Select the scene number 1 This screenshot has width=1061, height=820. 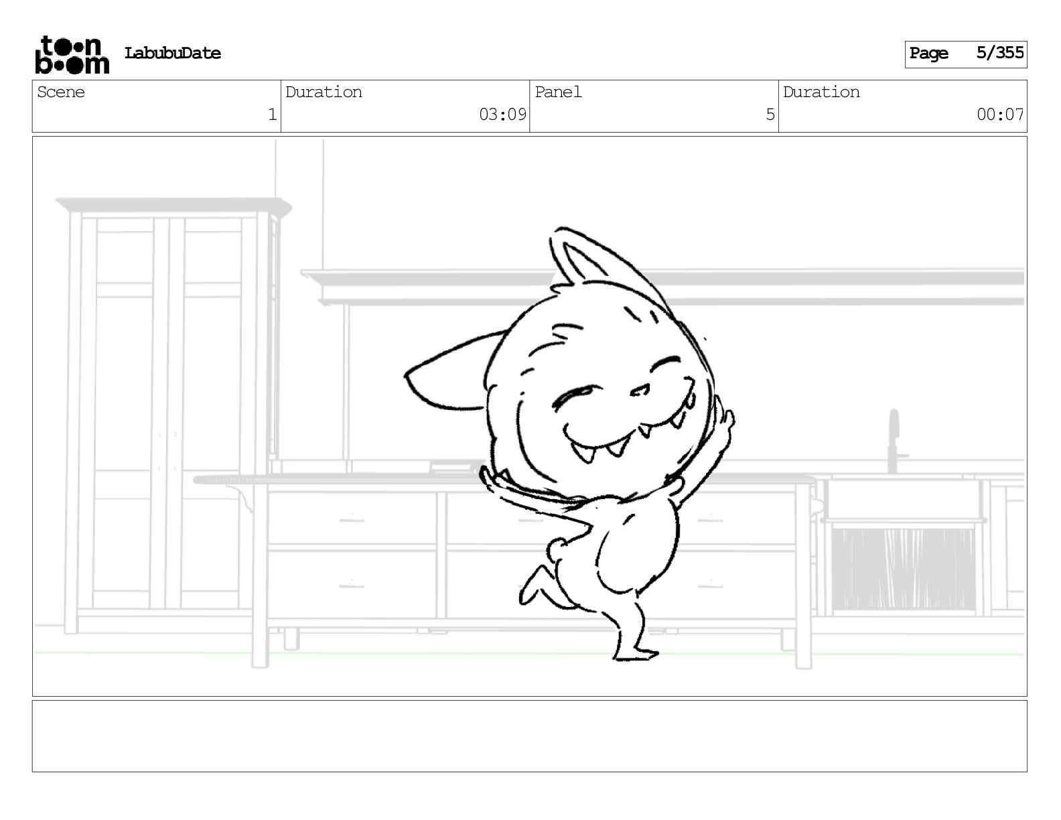[272, 115]
